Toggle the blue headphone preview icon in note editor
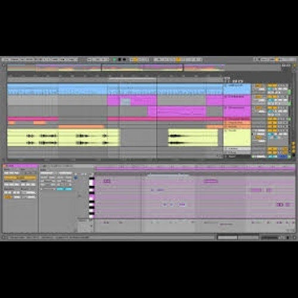Image resolution: width=298 pixels, height=298 pixels. coord(76,178)
